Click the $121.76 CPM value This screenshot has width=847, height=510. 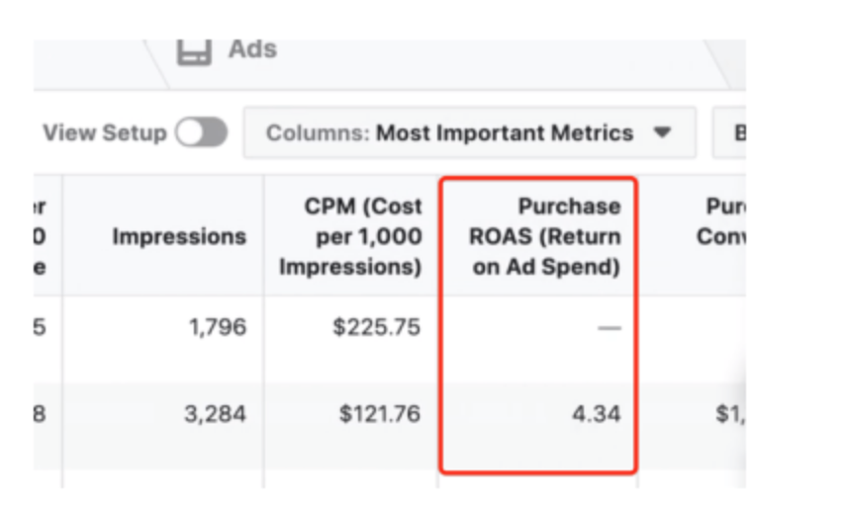click(380, 413)
